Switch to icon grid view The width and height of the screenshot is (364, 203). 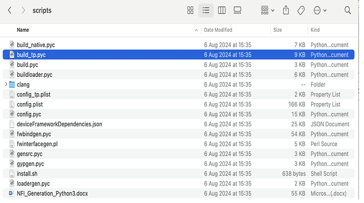pos(190,11)
